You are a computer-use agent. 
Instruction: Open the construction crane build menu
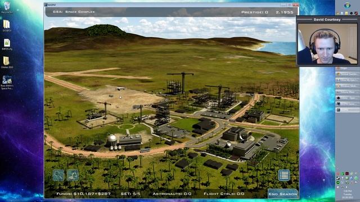pos(73,176)
